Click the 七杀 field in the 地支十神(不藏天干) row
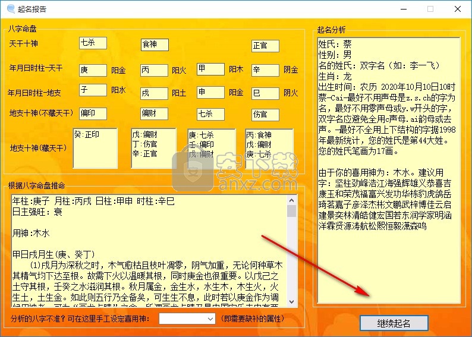472x337 pixels. click(x=210, y=114)
